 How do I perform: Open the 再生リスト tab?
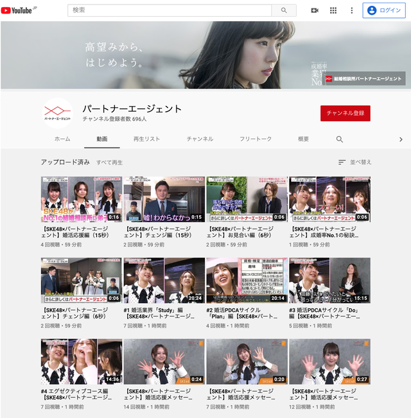[146, 139]
